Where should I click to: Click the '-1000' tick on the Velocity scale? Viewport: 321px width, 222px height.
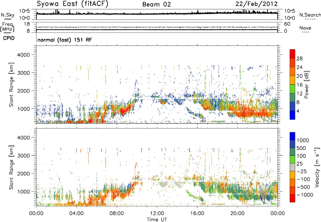pos(305,195)
